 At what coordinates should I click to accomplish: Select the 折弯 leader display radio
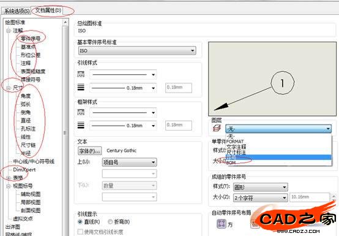[110, 222]
